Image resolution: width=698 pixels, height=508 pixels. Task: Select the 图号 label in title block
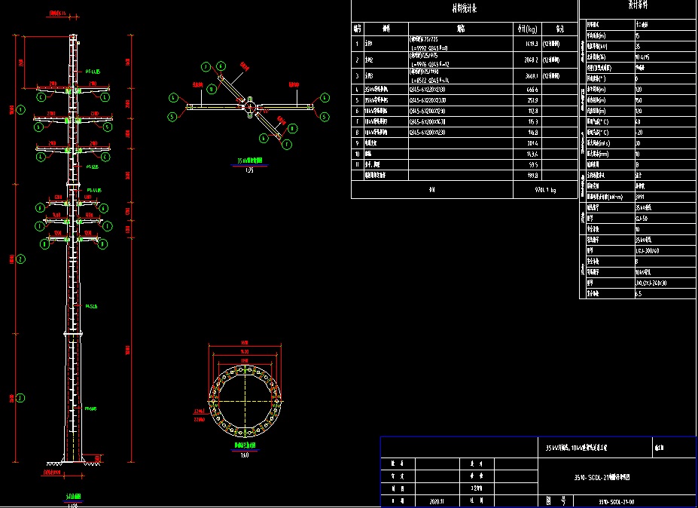[x=555, y=499]
